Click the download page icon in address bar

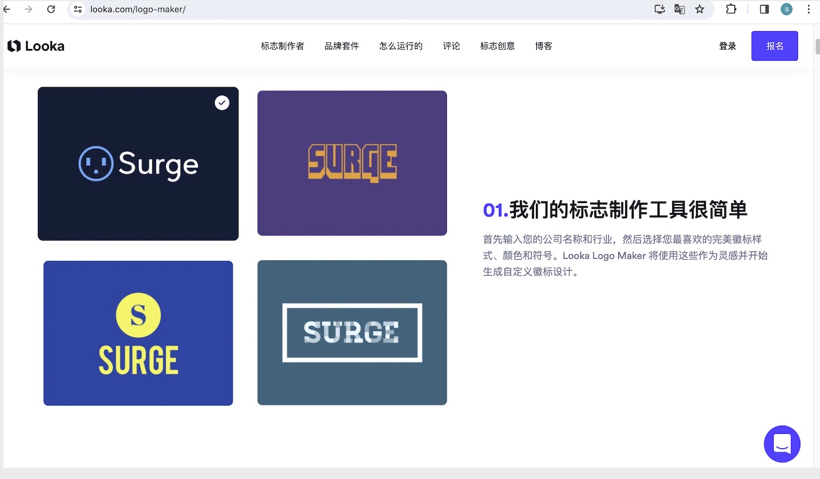pyautogui.click(x=659, y=9)
